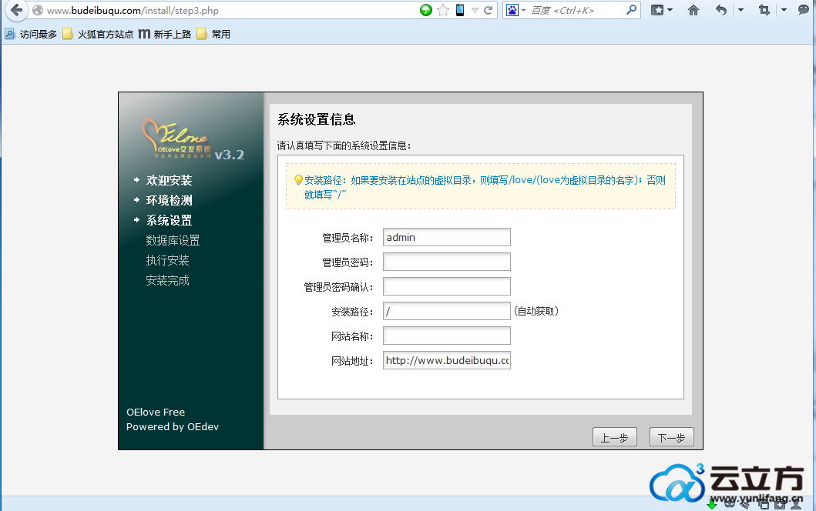Open 火狐官方站点 bookmark folder
Image resolution: width=816 pixels, height=511 pixels.
(x=98, y=35)
